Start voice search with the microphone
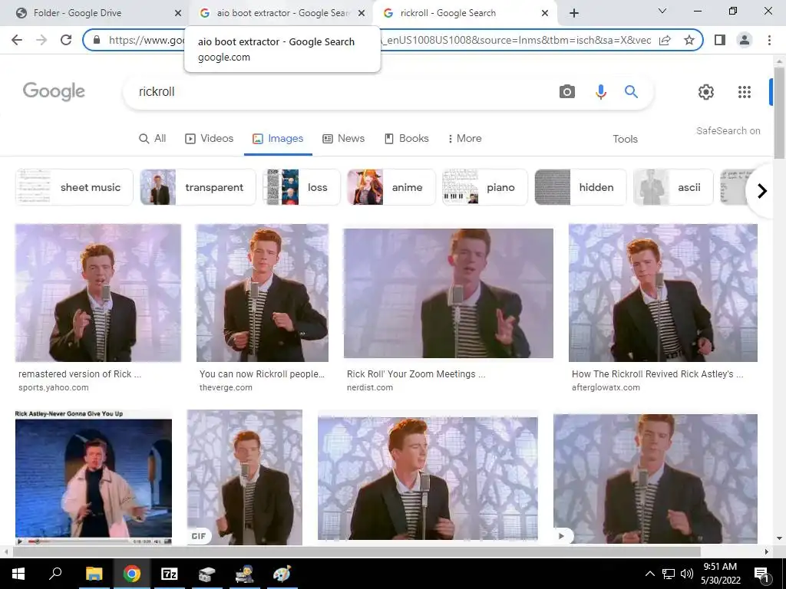The image size is (786, 589). point(600,92)
